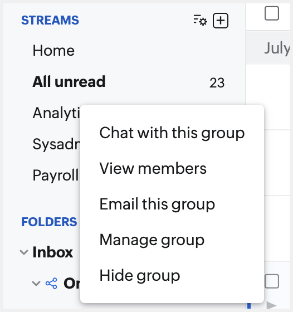Image resolution: width=293 pixels, height=312 pixels.
Task: Click the STREAMS section header
Action: tap(50, 20)
